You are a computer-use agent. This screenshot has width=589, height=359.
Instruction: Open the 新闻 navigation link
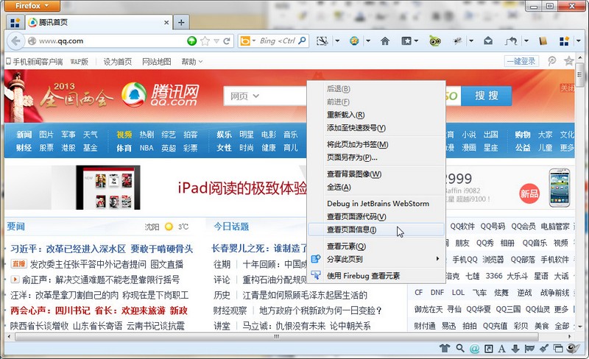coord(24,135)
